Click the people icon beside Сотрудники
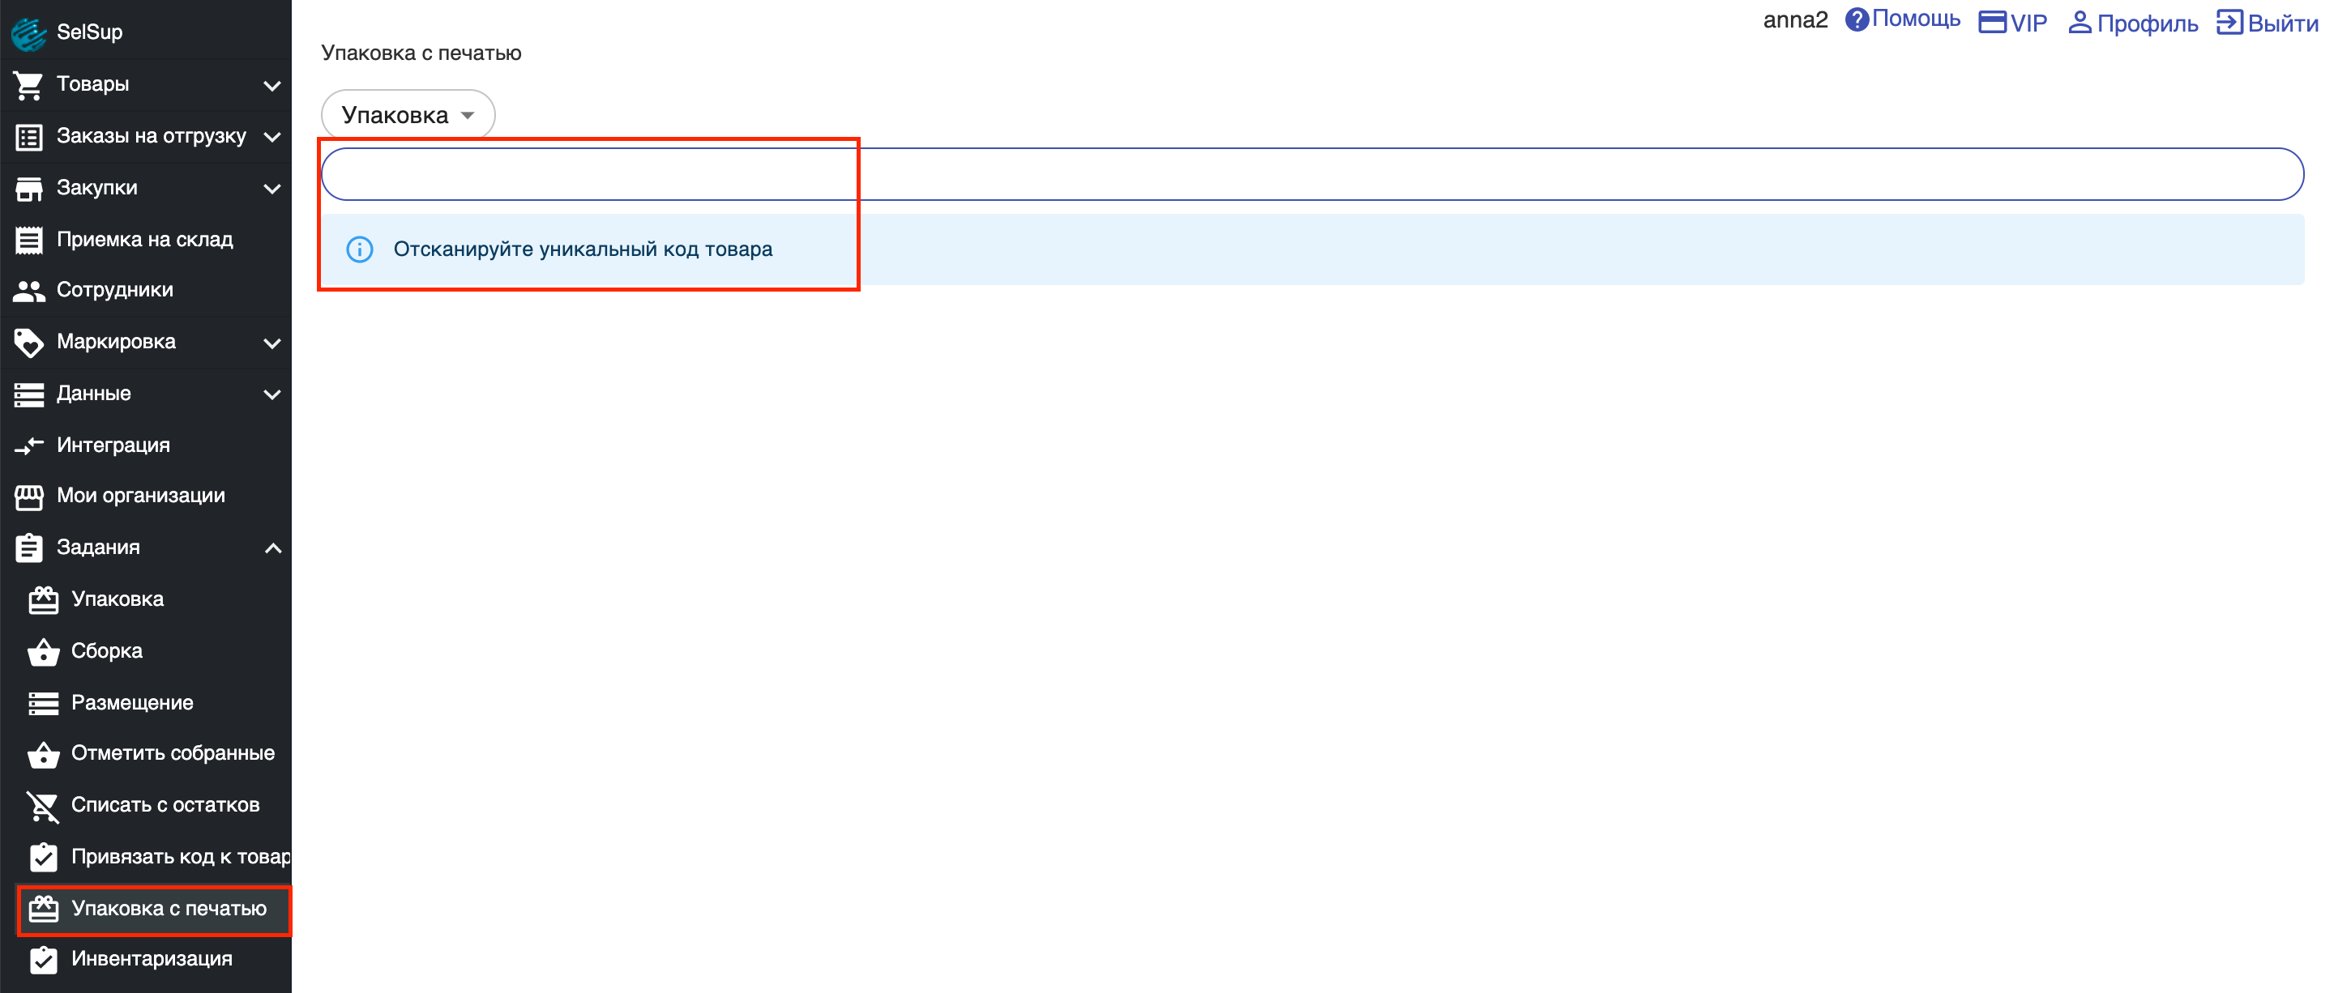Image resolution: width=2334 pixels, height=993 pixels. point(29,291)
